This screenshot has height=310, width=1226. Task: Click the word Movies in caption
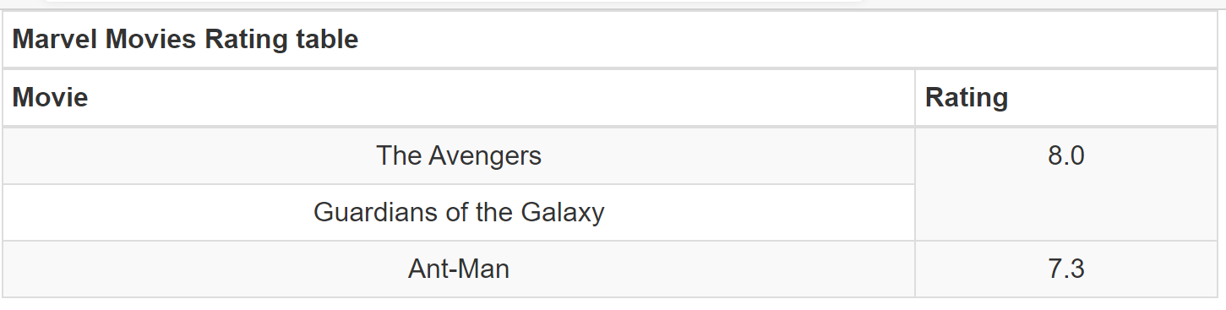[151, 40]
